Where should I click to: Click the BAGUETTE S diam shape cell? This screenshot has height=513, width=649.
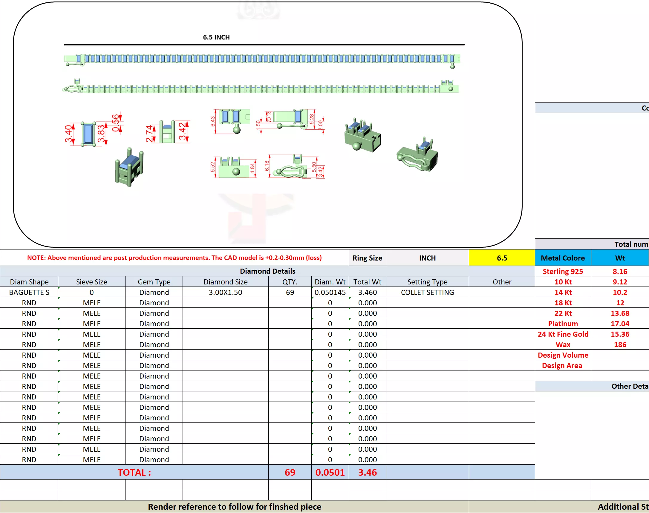coord(29,292)
